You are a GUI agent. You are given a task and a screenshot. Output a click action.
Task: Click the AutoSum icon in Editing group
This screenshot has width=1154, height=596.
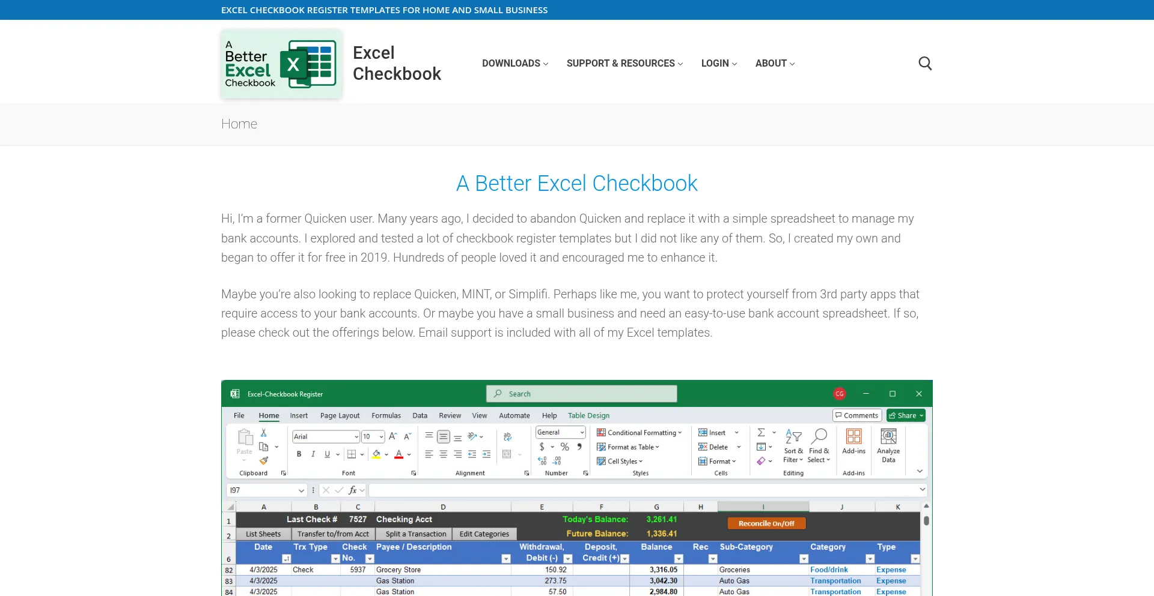click(x=761, y=432)
